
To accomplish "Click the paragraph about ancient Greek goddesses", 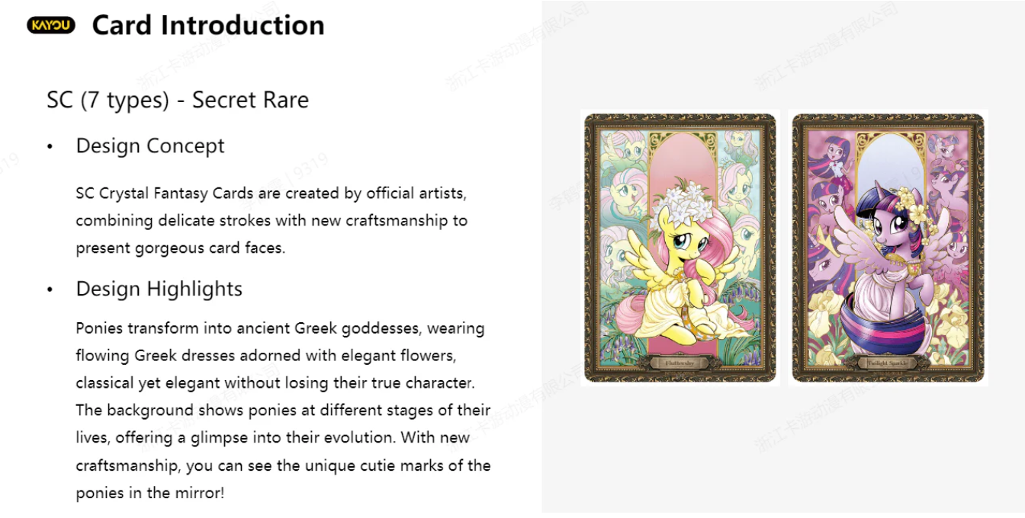I will click(283, 410).
